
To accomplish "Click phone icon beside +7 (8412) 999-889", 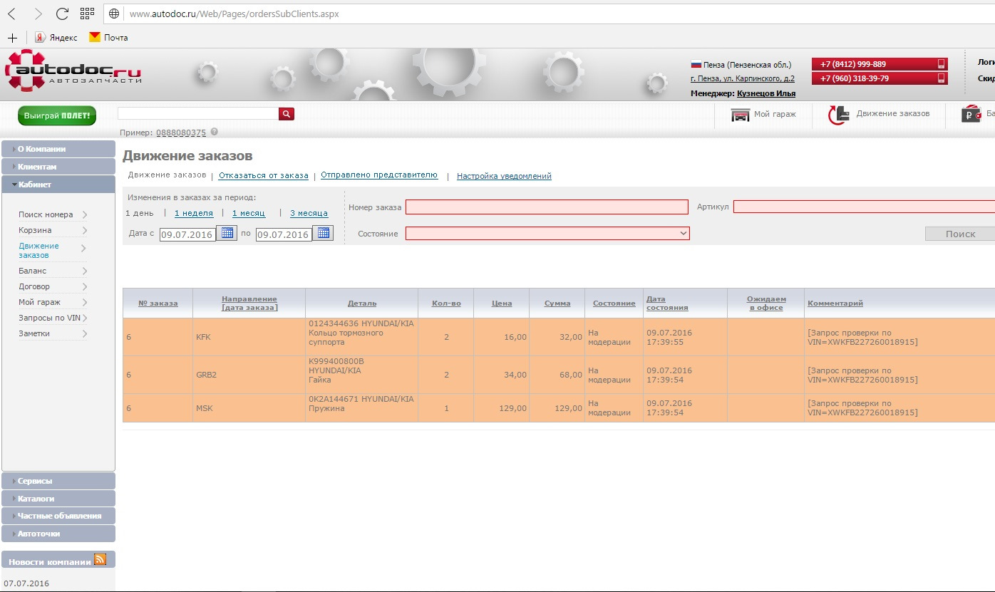I will click(x=941, y=64).
